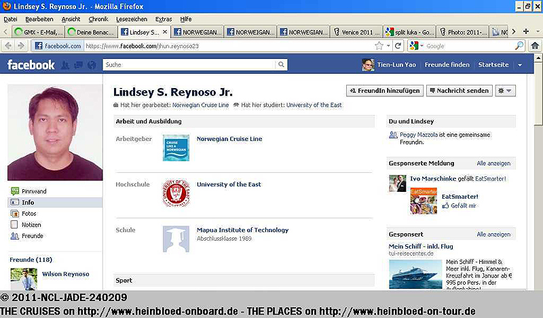This screenshot has height=318, width=543.
Task: Switch to the Venice 2011 tab
Action: (x=357, y=32)
